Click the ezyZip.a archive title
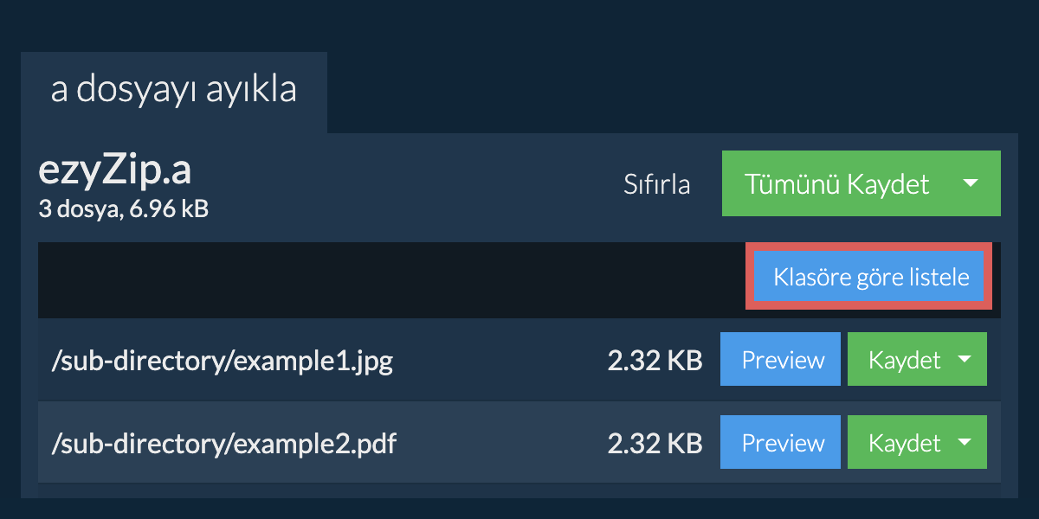This screenshot has width=1039, height=519. tap(115, 171)
